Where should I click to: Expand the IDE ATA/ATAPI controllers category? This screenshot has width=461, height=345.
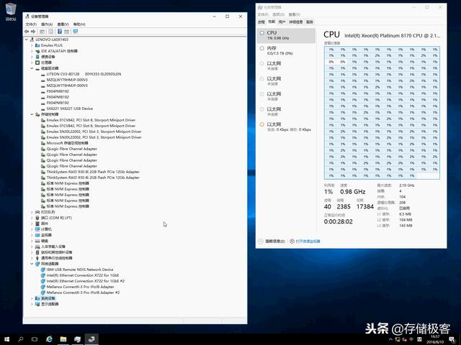32,51
